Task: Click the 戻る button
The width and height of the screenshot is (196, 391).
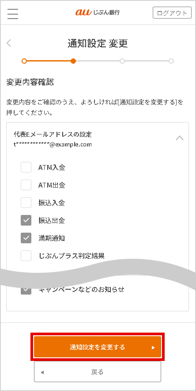Action: point(98,372)
